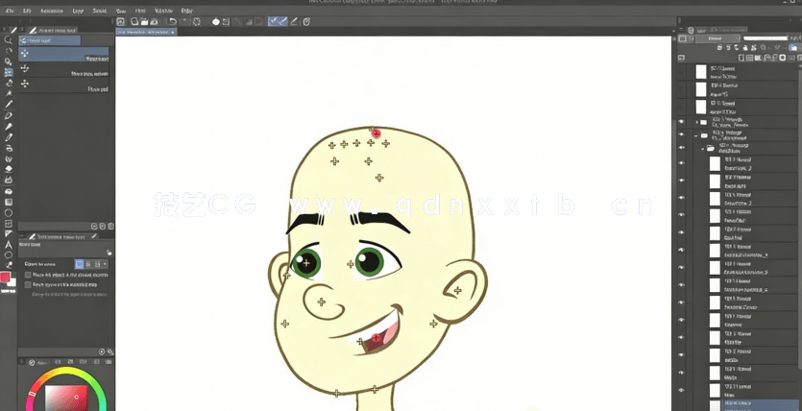The width and height of the screenshot is (802, 411).
Task: Close the open canvas document tab
Action: pos(173,32)
